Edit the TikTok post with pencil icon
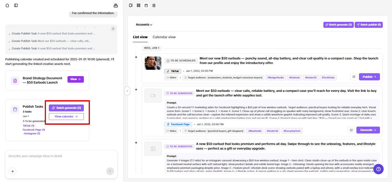 click(354, 77)
